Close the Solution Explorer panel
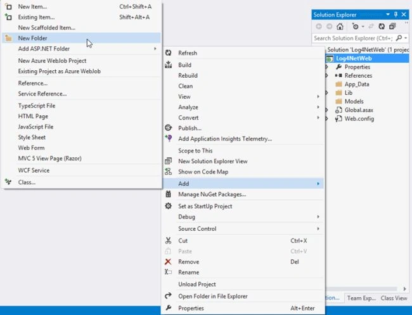Screen dimensions: 412x315 [404, 15]
